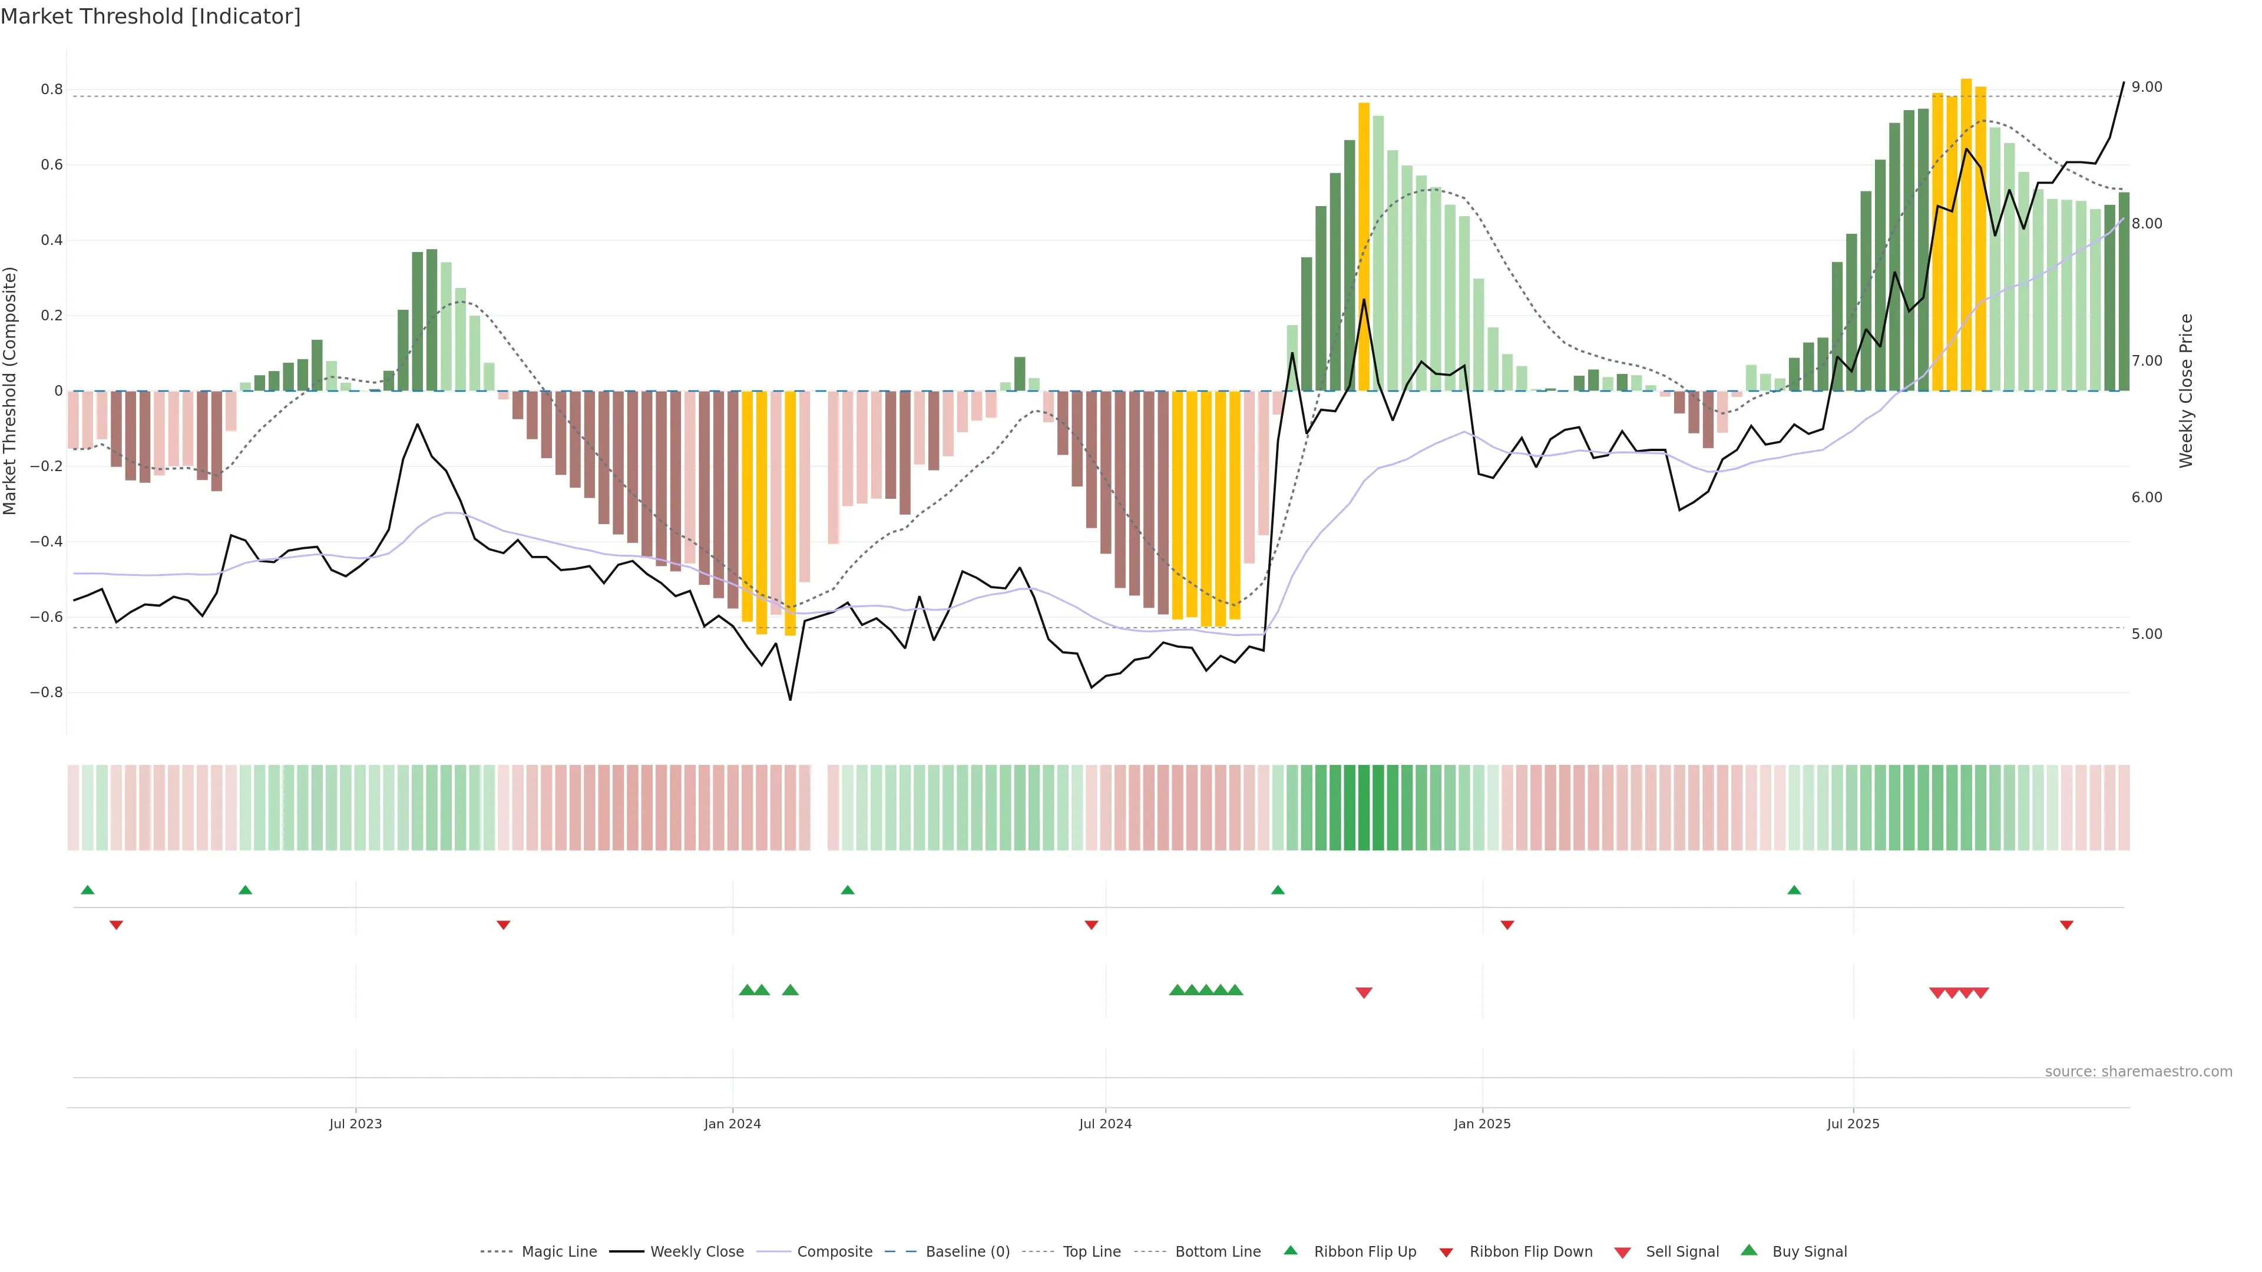Image resolution: width=2262 pixels, height=1272 pixels.
Task: Click the Ribbon Flip Up marker before Jul 2025
Action: point(1794,890)
